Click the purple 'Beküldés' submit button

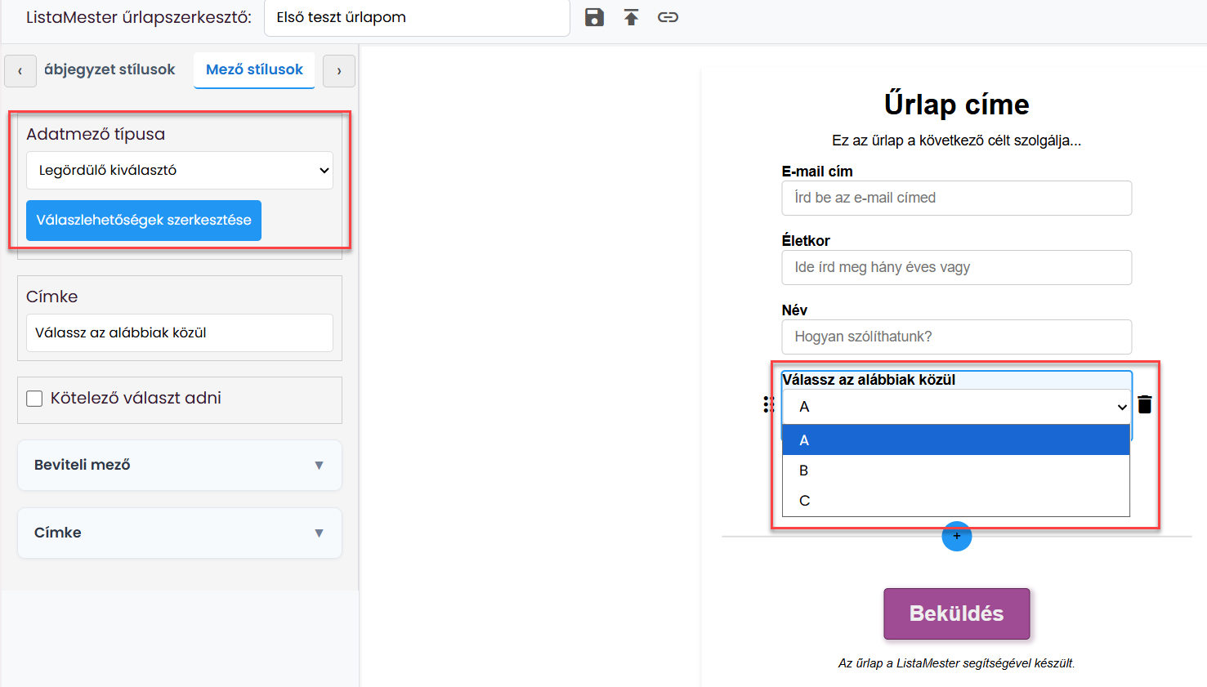[957, 613]
